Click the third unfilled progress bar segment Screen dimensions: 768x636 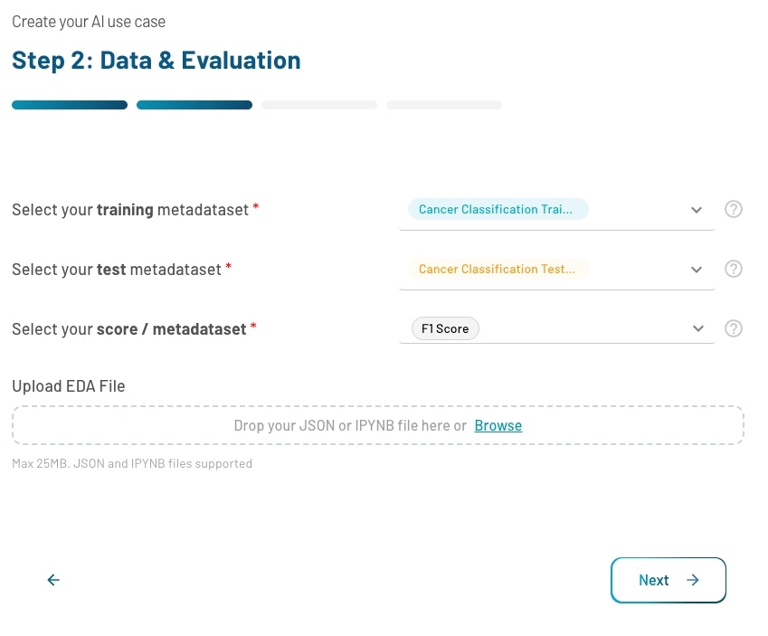tap(318, 104)
